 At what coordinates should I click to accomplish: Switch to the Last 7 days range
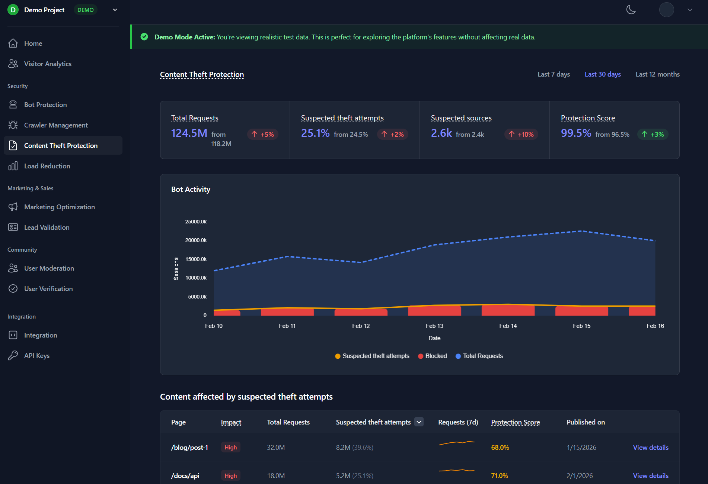point(554,74)
